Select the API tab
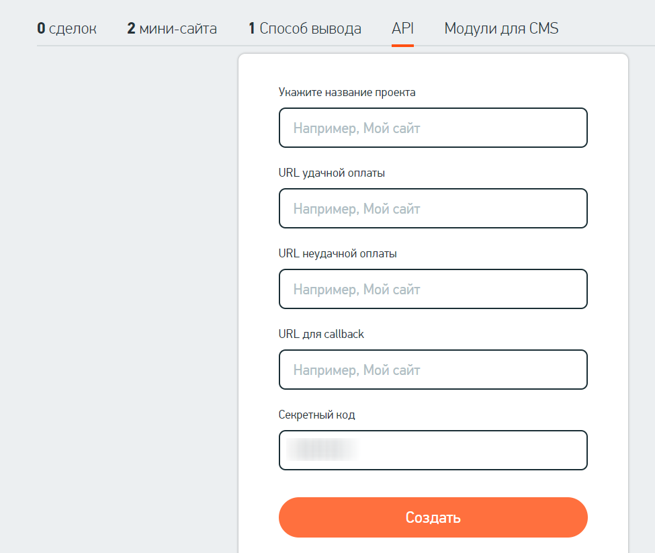 402,29
